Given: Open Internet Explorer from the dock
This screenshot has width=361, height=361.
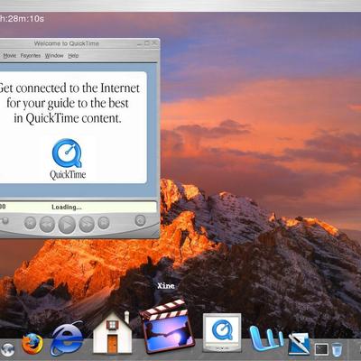Looking at the screenshot, I should point(67,338).
